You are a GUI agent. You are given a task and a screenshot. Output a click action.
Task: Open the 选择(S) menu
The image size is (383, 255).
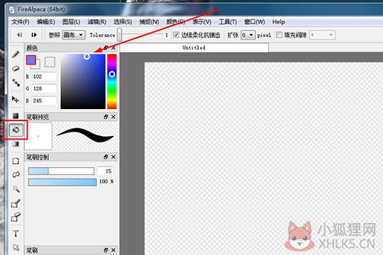coord(123,22)
